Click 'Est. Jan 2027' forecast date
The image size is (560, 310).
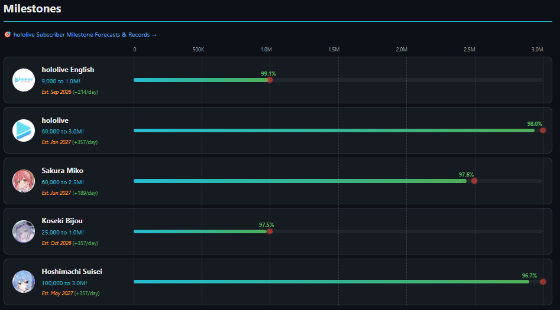coord(56,142)
